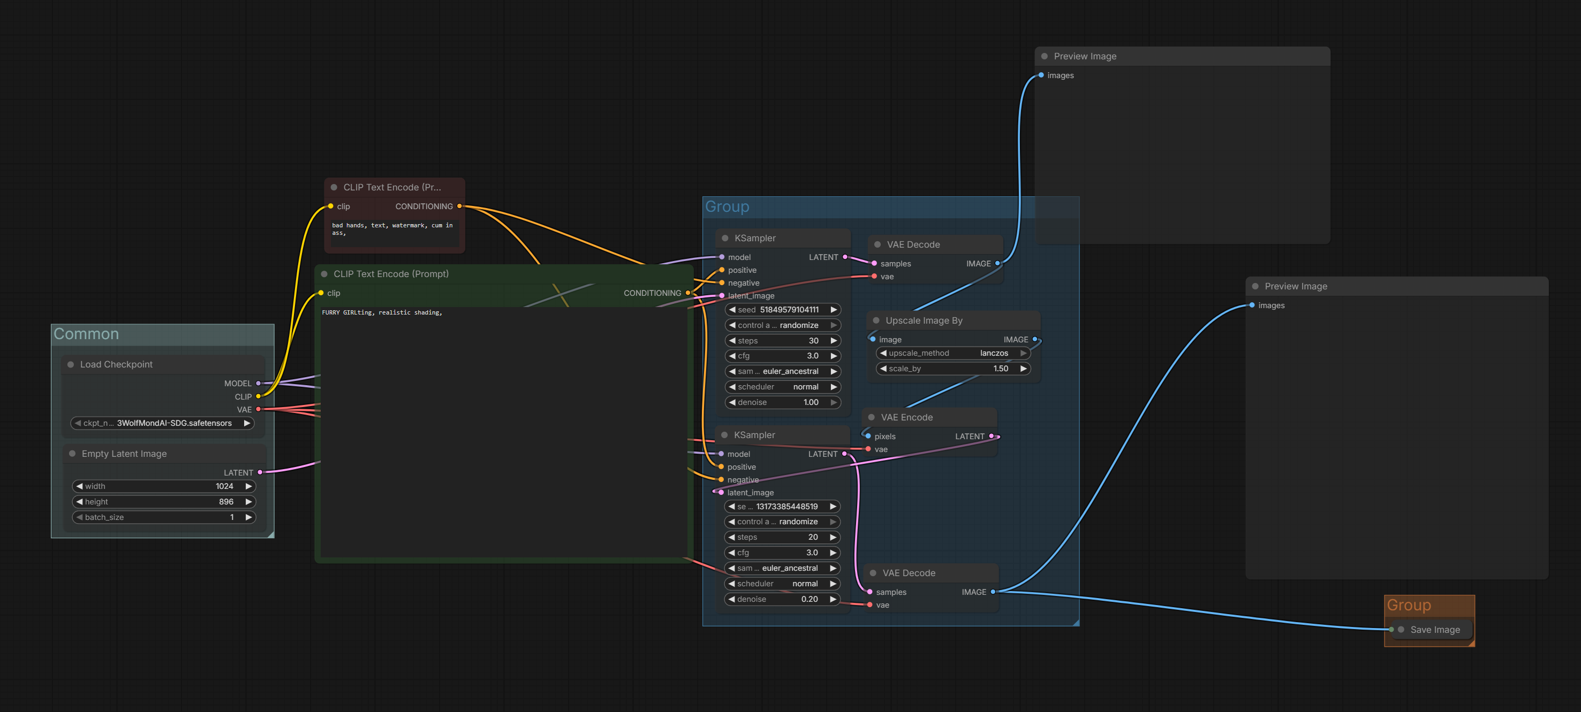Image resolution: width=1581 pixels, height=712 pixels.
Task: Click the Empty Latent Image collapse dot
Action: point(72,454)
